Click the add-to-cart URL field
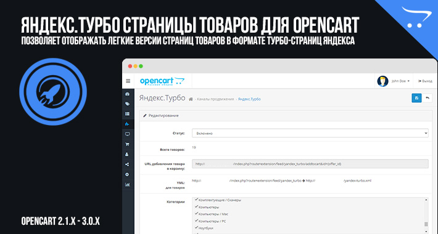438x234 pixels. (x=310, y=164)
